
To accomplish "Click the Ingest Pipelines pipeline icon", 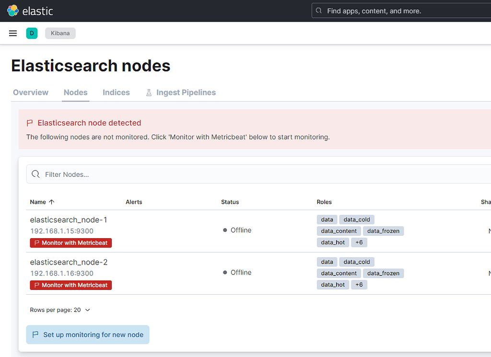I will [x=149, y=92].
